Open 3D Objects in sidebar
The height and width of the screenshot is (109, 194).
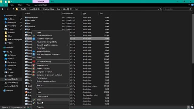coord(12,55)
